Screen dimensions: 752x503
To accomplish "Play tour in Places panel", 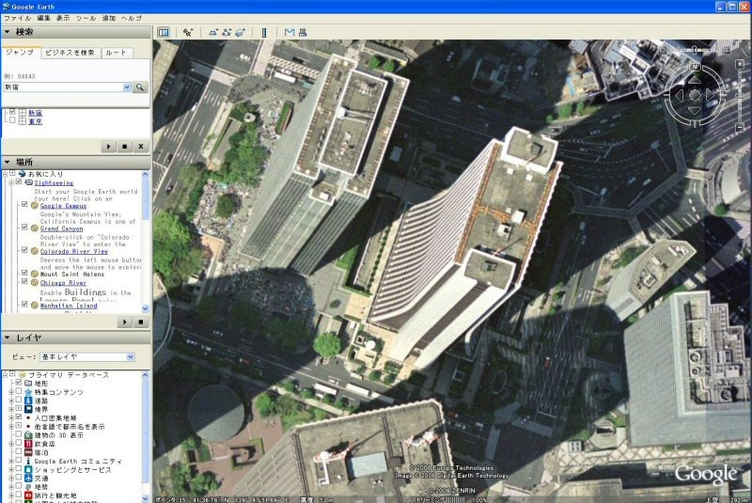I will point(125,322).
